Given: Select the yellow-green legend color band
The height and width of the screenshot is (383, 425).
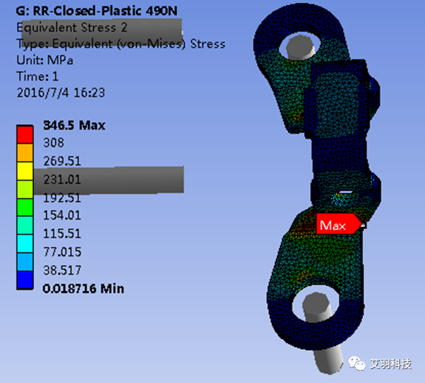Looking at the screenshot, I should 25,189.
